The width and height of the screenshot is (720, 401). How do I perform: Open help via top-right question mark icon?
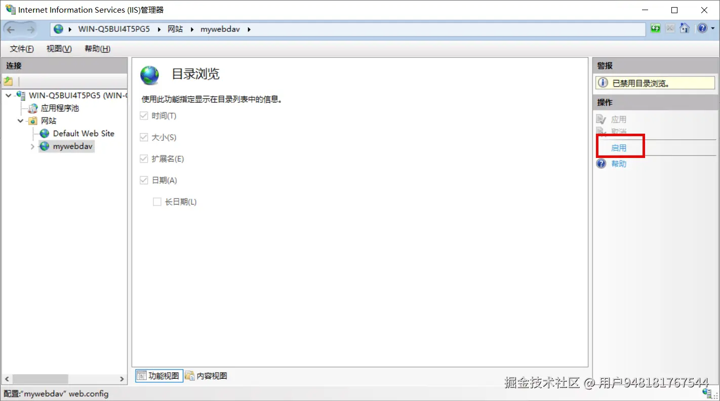coord(702,28)
